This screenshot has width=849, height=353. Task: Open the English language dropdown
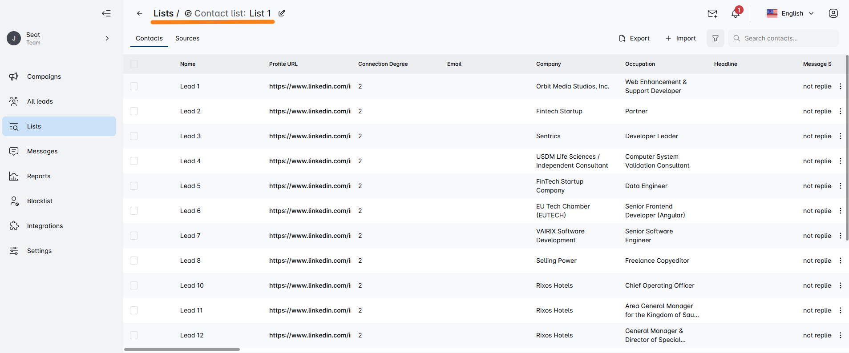coord(790,13)
